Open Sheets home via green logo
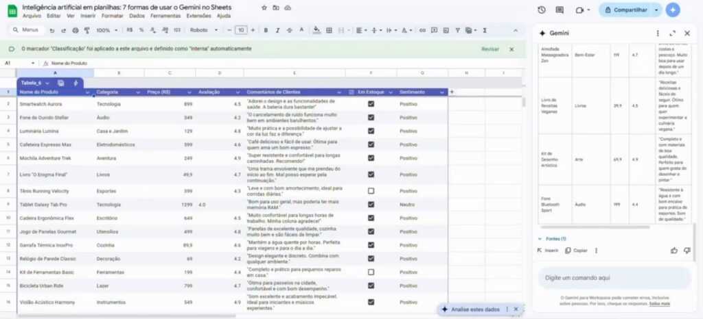This screenshot has width=703, height=319. pyautogui.click(x=12, y=11)
